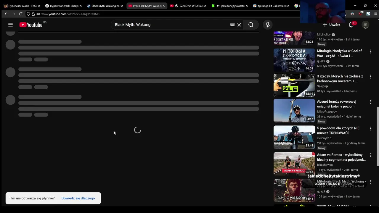Open bikeshow.cc channel name
The height and width of the screenshot is (213, 379).
coord(325,165)
